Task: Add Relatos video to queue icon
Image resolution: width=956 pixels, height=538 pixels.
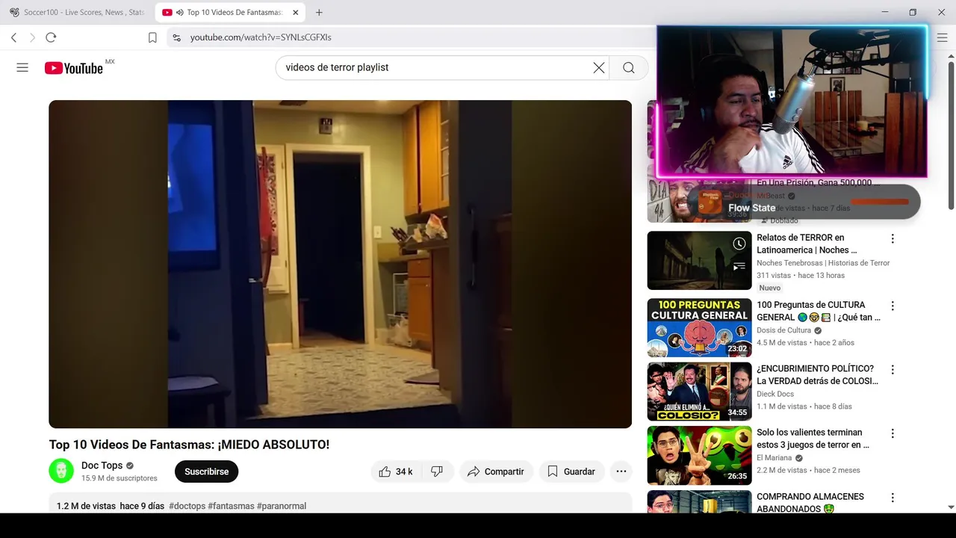Action: point(739,266)
